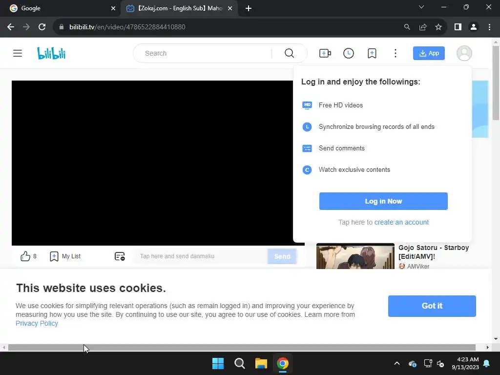Click the bilibili logo
Screen dimensions: 500x375
click(x=51, y=53)
